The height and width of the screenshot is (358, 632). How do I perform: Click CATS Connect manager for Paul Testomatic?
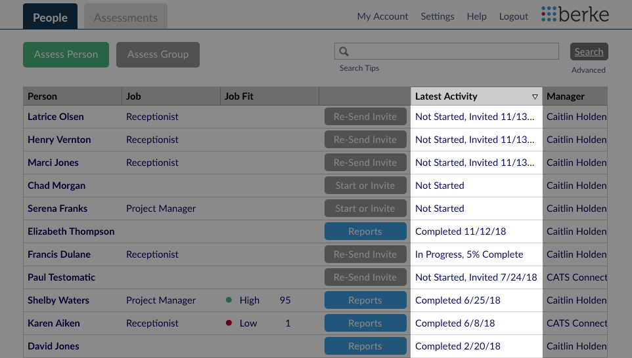577,277
